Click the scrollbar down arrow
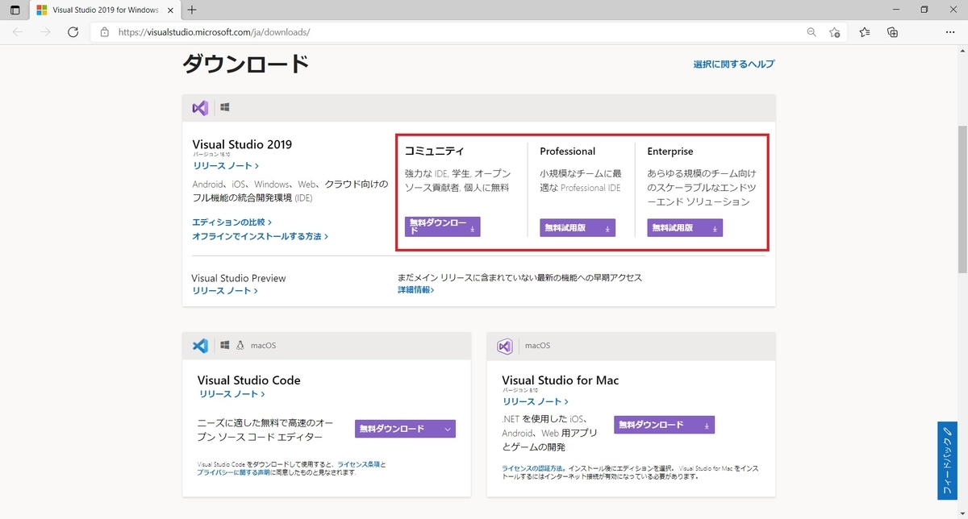 tap(962, 513)
